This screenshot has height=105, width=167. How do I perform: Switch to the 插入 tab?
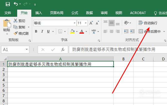tap(39, 13)
